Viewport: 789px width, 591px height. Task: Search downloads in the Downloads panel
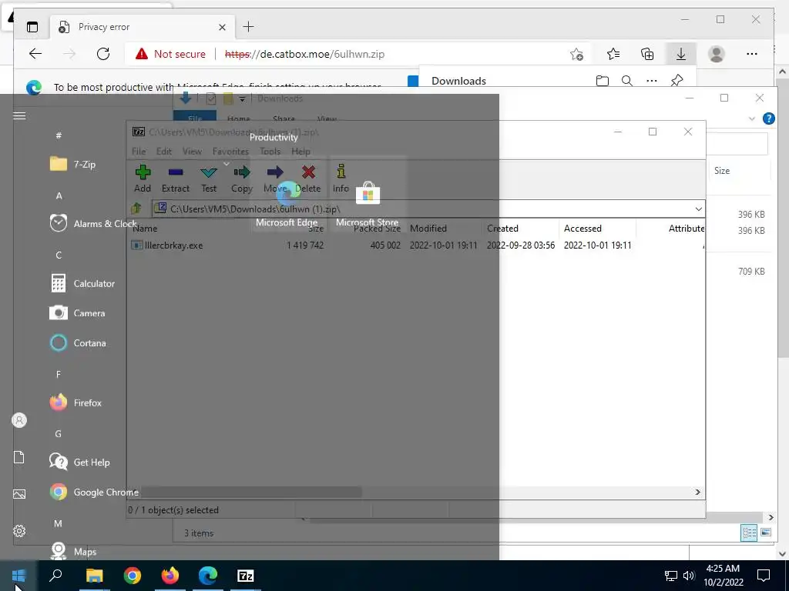tap(627, 81)
